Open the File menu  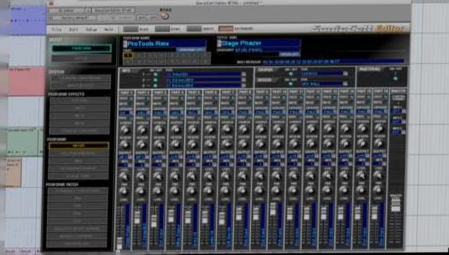[x=57, y=29]
